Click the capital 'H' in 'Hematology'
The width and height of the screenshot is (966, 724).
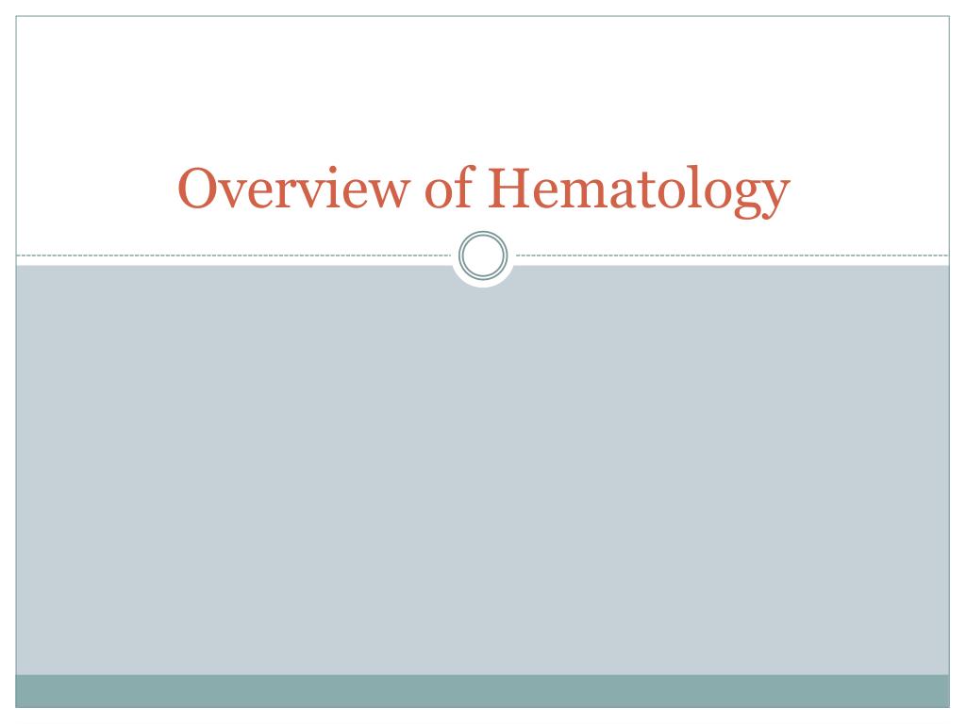tap(508, 188)
